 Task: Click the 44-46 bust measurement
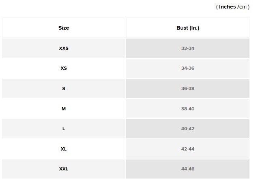pos(188,169)
